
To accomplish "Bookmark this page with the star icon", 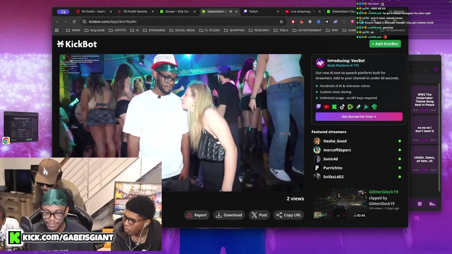I will (281, 22).
